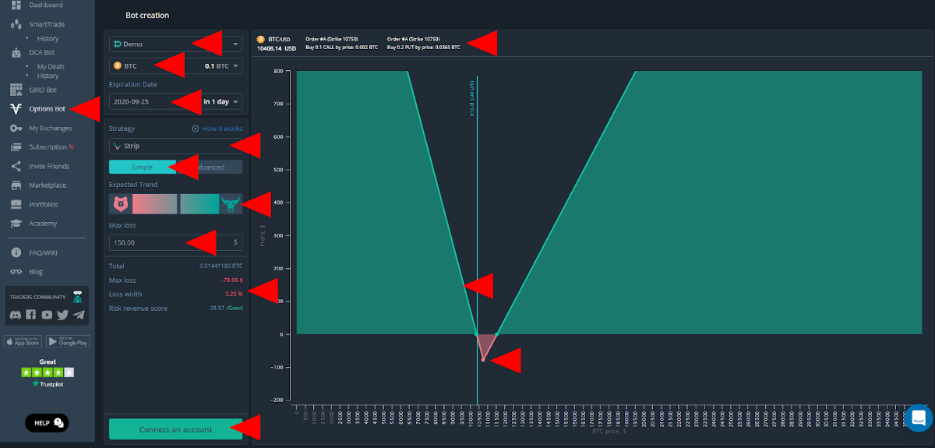Open Facebook community icon
Image resolution: width=935 pixels, height=448 pixels.
[31, 315]
